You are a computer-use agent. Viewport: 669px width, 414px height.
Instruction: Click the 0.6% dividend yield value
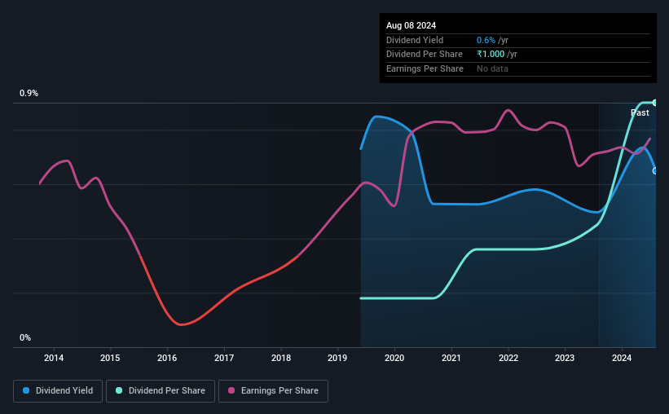[486, 40]
